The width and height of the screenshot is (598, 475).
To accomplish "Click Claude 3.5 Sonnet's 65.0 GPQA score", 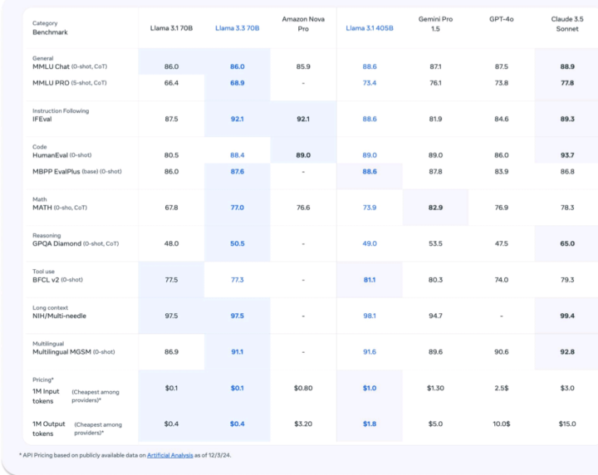I will pos(567,243).
